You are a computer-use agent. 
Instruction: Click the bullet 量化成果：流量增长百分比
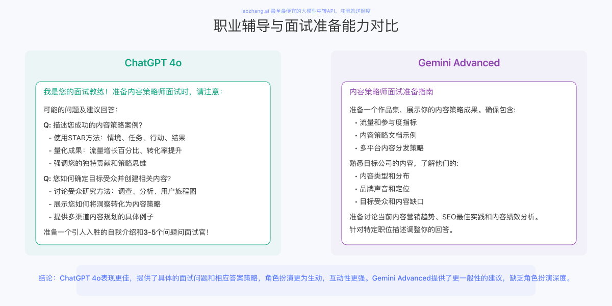point(115,150)
